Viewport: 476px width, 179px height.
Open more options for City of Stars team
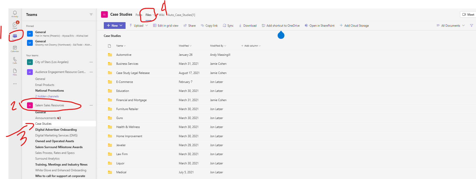[91, 62]
